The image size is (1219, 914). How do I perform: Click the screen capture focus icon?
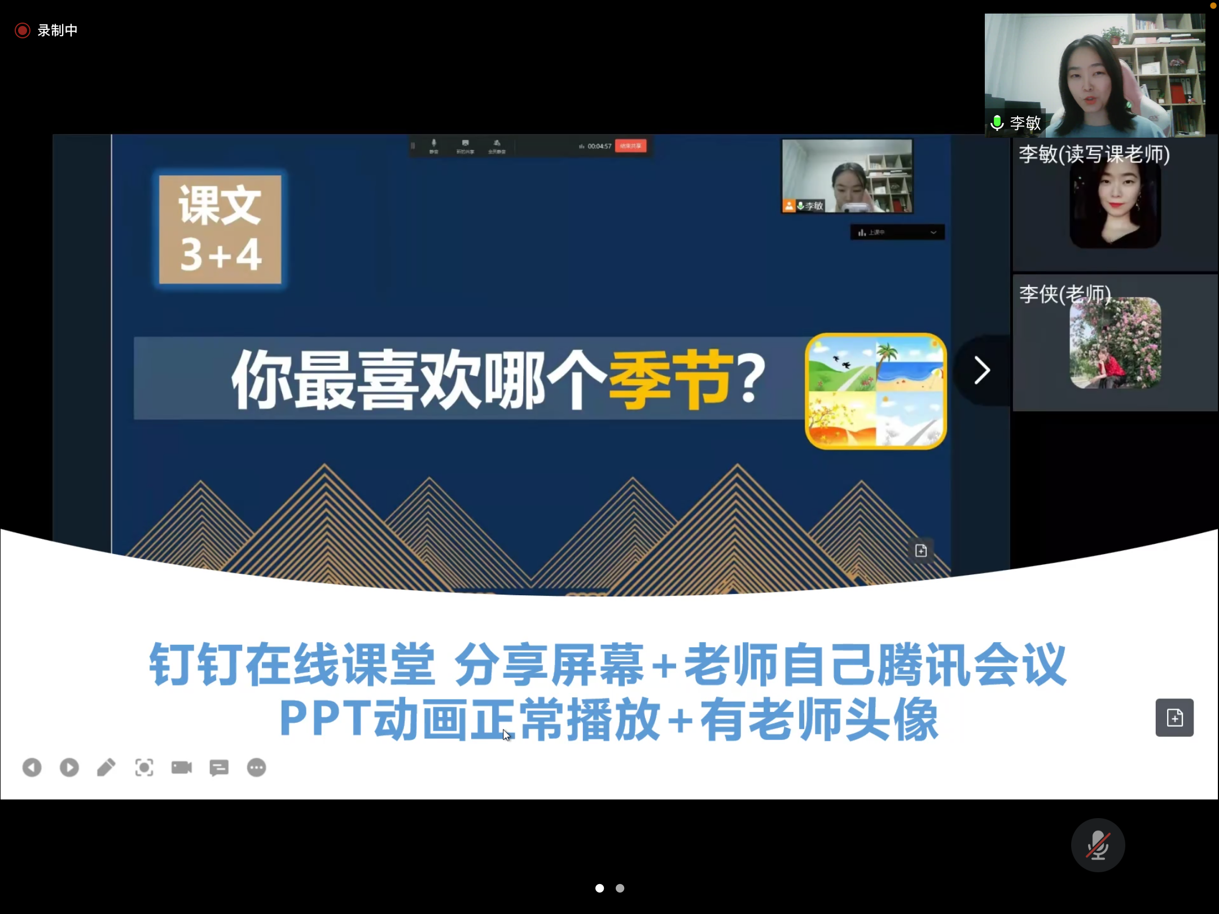tap(144, 768)
